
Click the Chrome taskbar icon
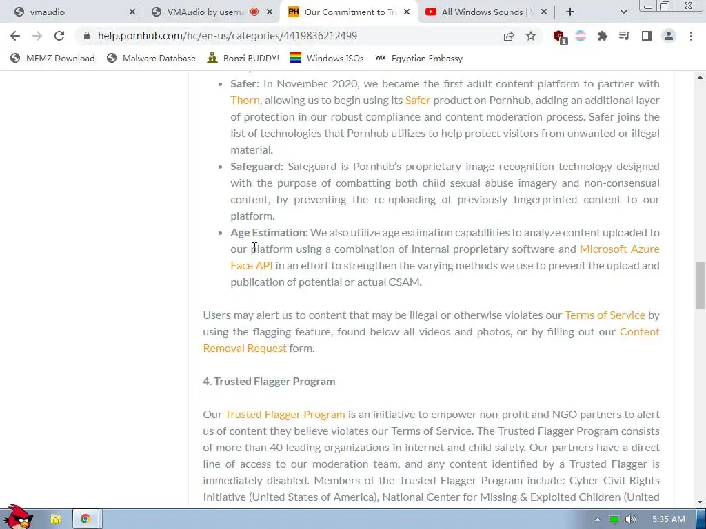[x=85, y=519]
